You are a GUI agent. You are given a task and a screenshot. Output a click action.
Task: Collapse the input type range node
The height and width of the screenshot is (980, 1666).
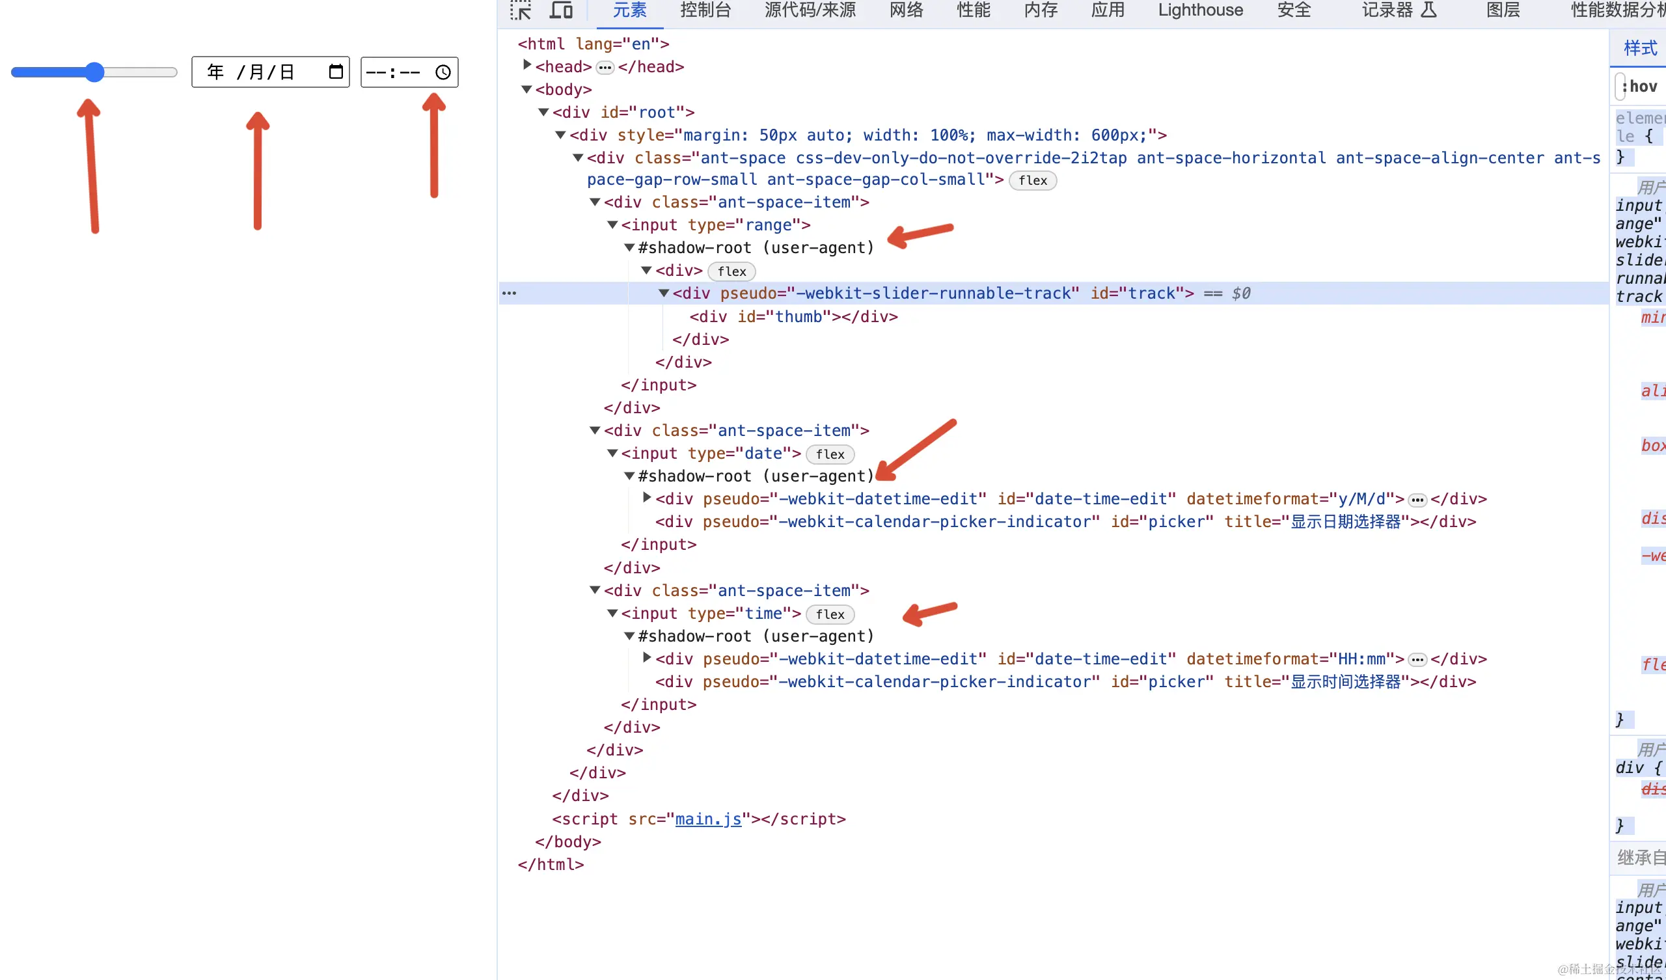(x=613, y=225)
